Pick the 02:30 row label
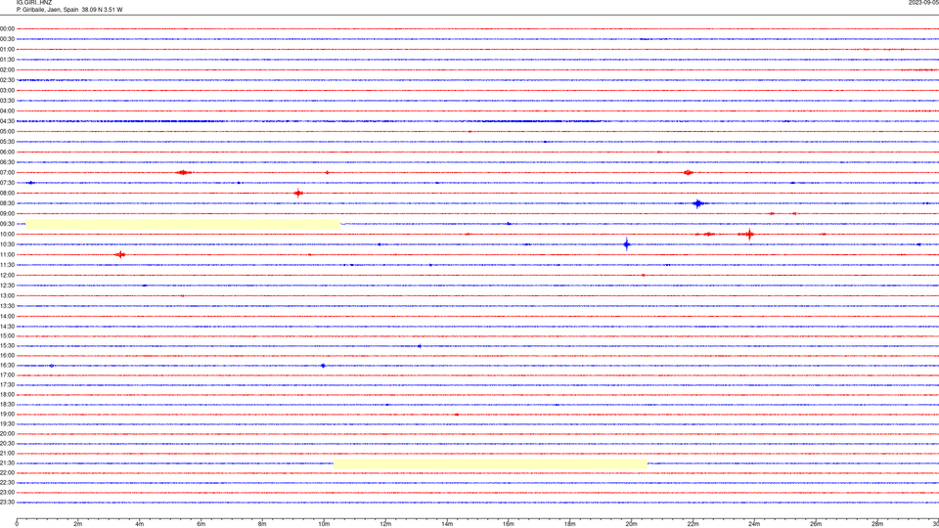Image resolution: width=939 pixels, height=528 pixels. pyautogui.click(x=7, y=80)
